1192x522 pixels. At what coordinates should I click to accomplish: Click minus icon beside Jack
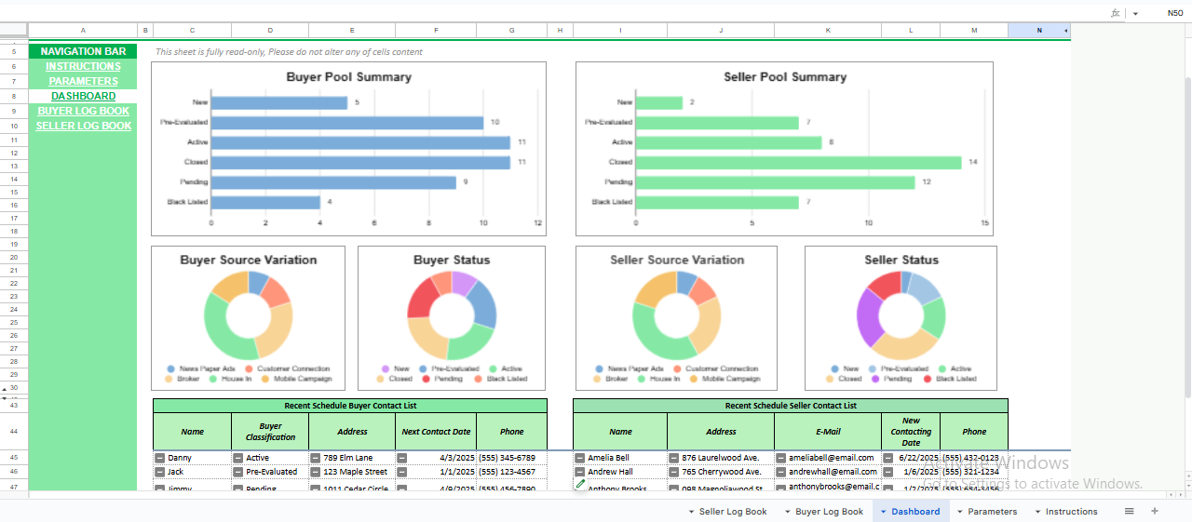(x=160, y=472)
